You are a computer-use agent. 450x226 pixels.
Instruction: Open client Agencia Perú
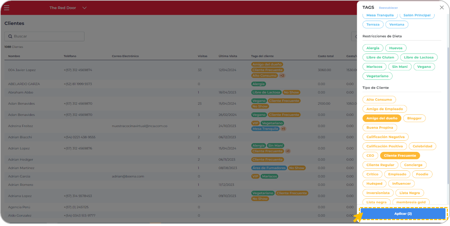19,207
